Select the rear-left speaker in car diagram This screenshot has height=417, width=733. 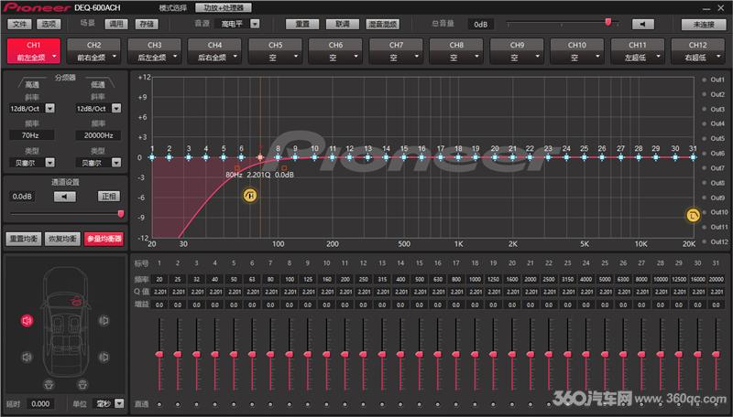[x=27, y=357]
